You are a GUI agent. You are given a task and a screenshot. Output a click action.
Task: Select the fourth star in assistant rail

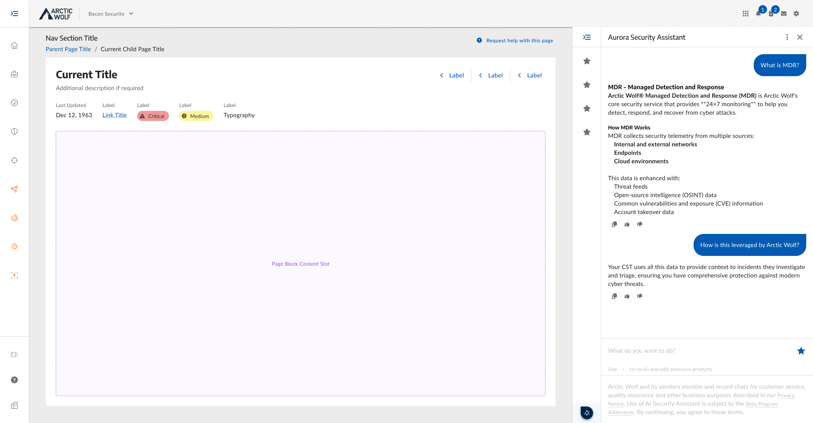587,132
